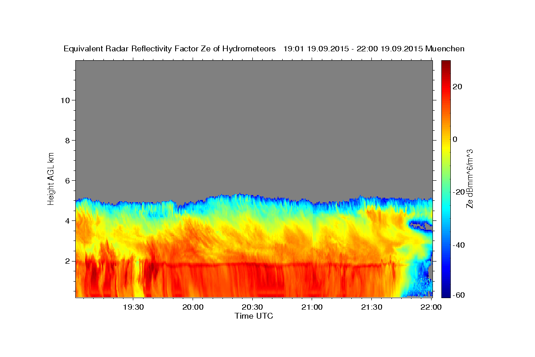Click the 20:00 time tick label

tap(193, 307)
